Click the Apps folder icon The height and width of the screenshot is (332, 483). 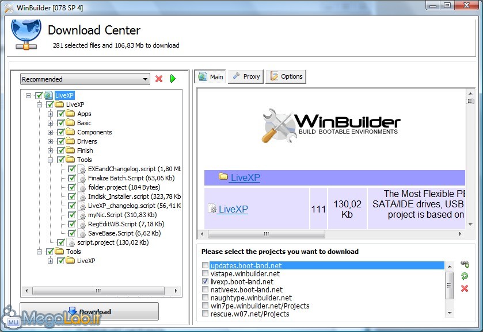pos(70,113)
